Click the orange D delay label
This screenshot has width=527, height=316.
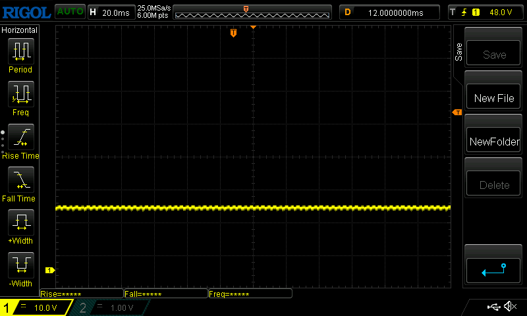coord(348,13)
